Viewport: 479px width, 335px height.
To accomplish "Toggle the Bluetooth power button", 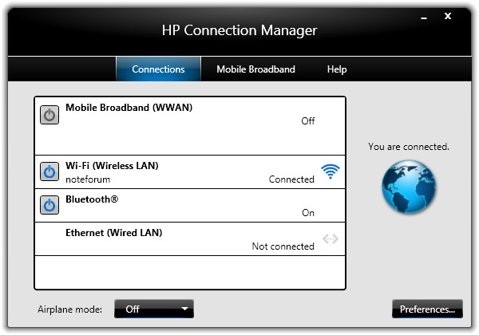I will (x=49, y=205).
